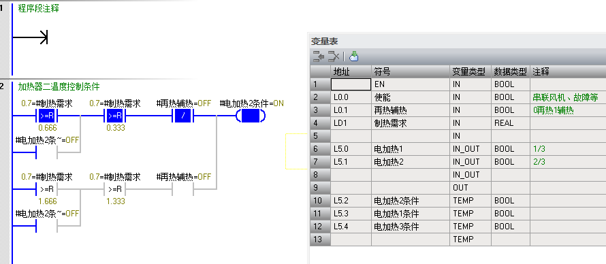Click the 符号 column header
This screenshot has height=264, width=606.
(411, 71)
